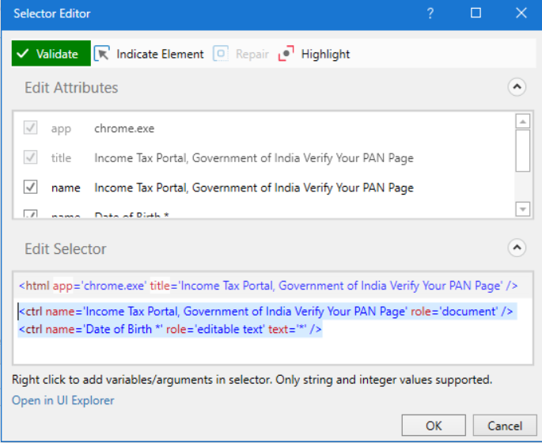
Task: Select the title value Income Tax Portal text
Action: click(x=254, y=158)
